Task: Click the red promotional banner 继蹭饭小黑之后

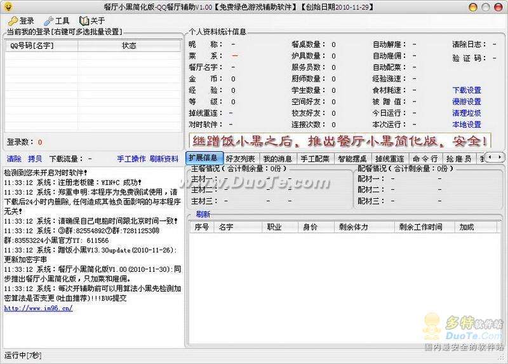Action: tap(340, 141)
